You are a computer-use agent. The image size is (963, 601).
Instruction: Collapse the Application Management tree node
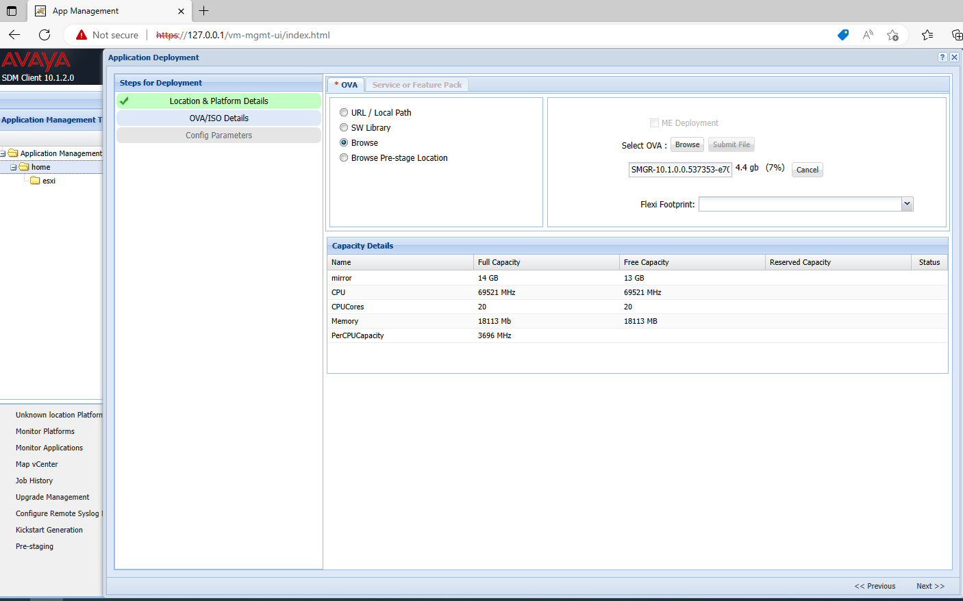pyautogui.click(x=3, y=153)
